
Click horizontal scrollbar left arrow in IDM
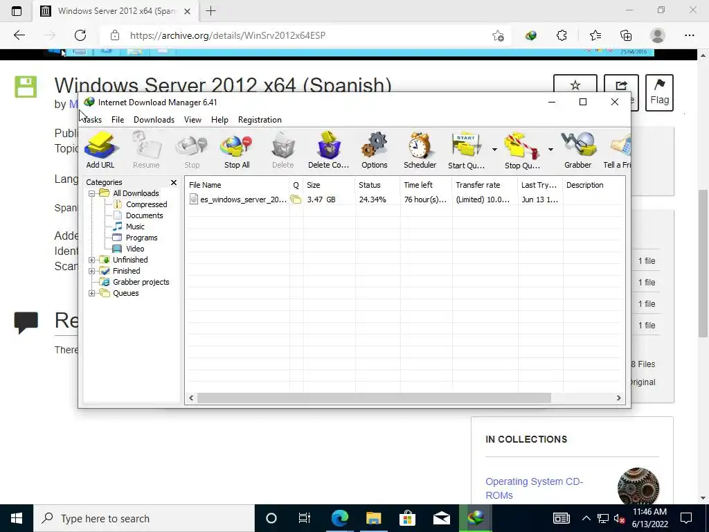191,398
